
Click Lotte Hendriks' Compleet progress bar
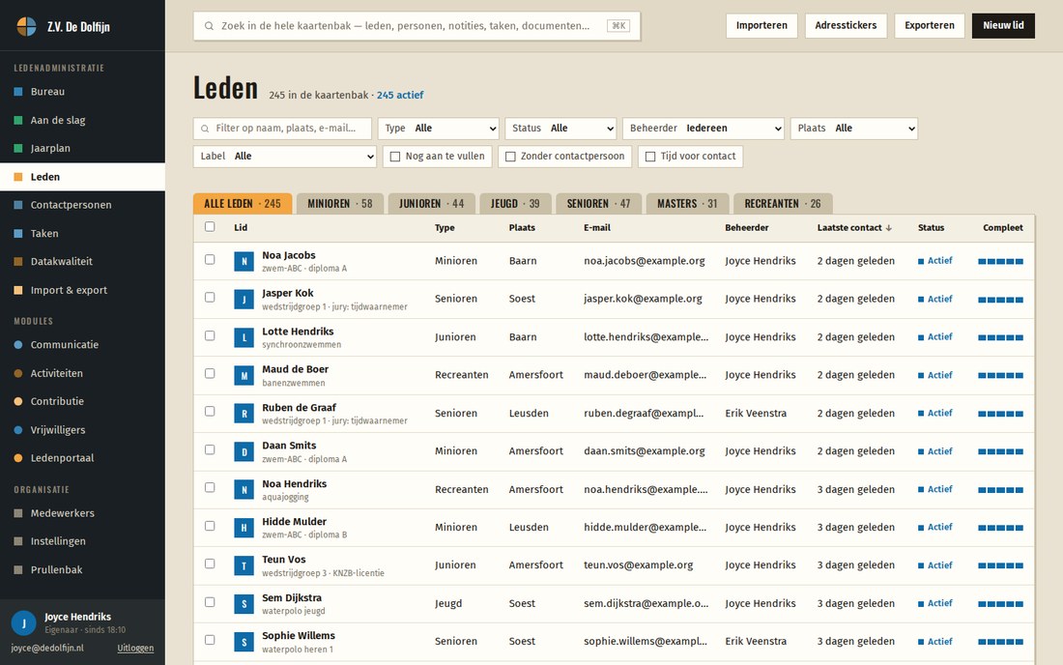(1000, 337)
